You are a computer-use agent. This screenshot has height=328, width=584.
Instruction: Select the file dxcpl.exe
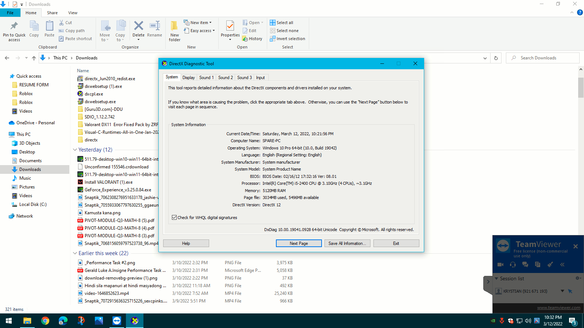(94, 94)
